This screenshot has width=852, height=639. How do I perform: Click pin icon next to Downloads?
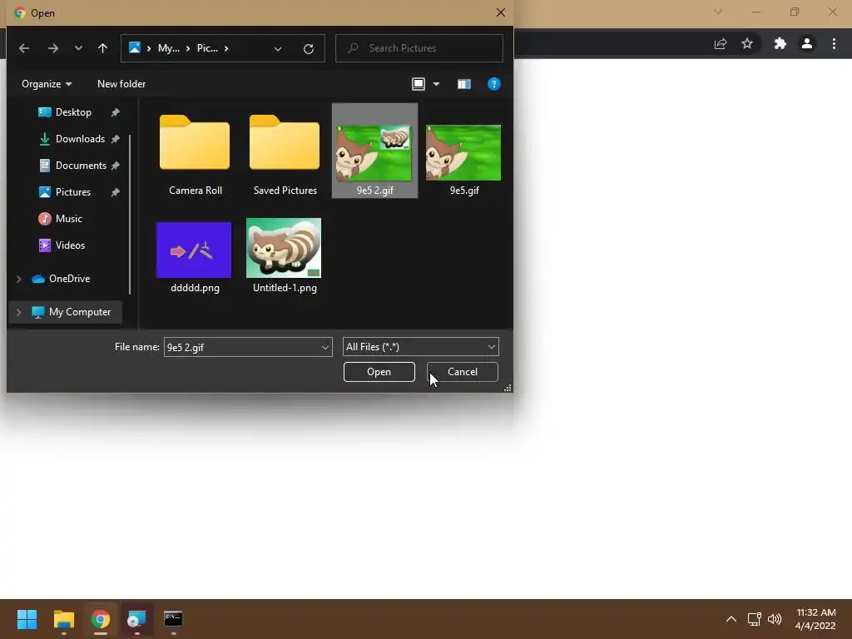(115, 139)
